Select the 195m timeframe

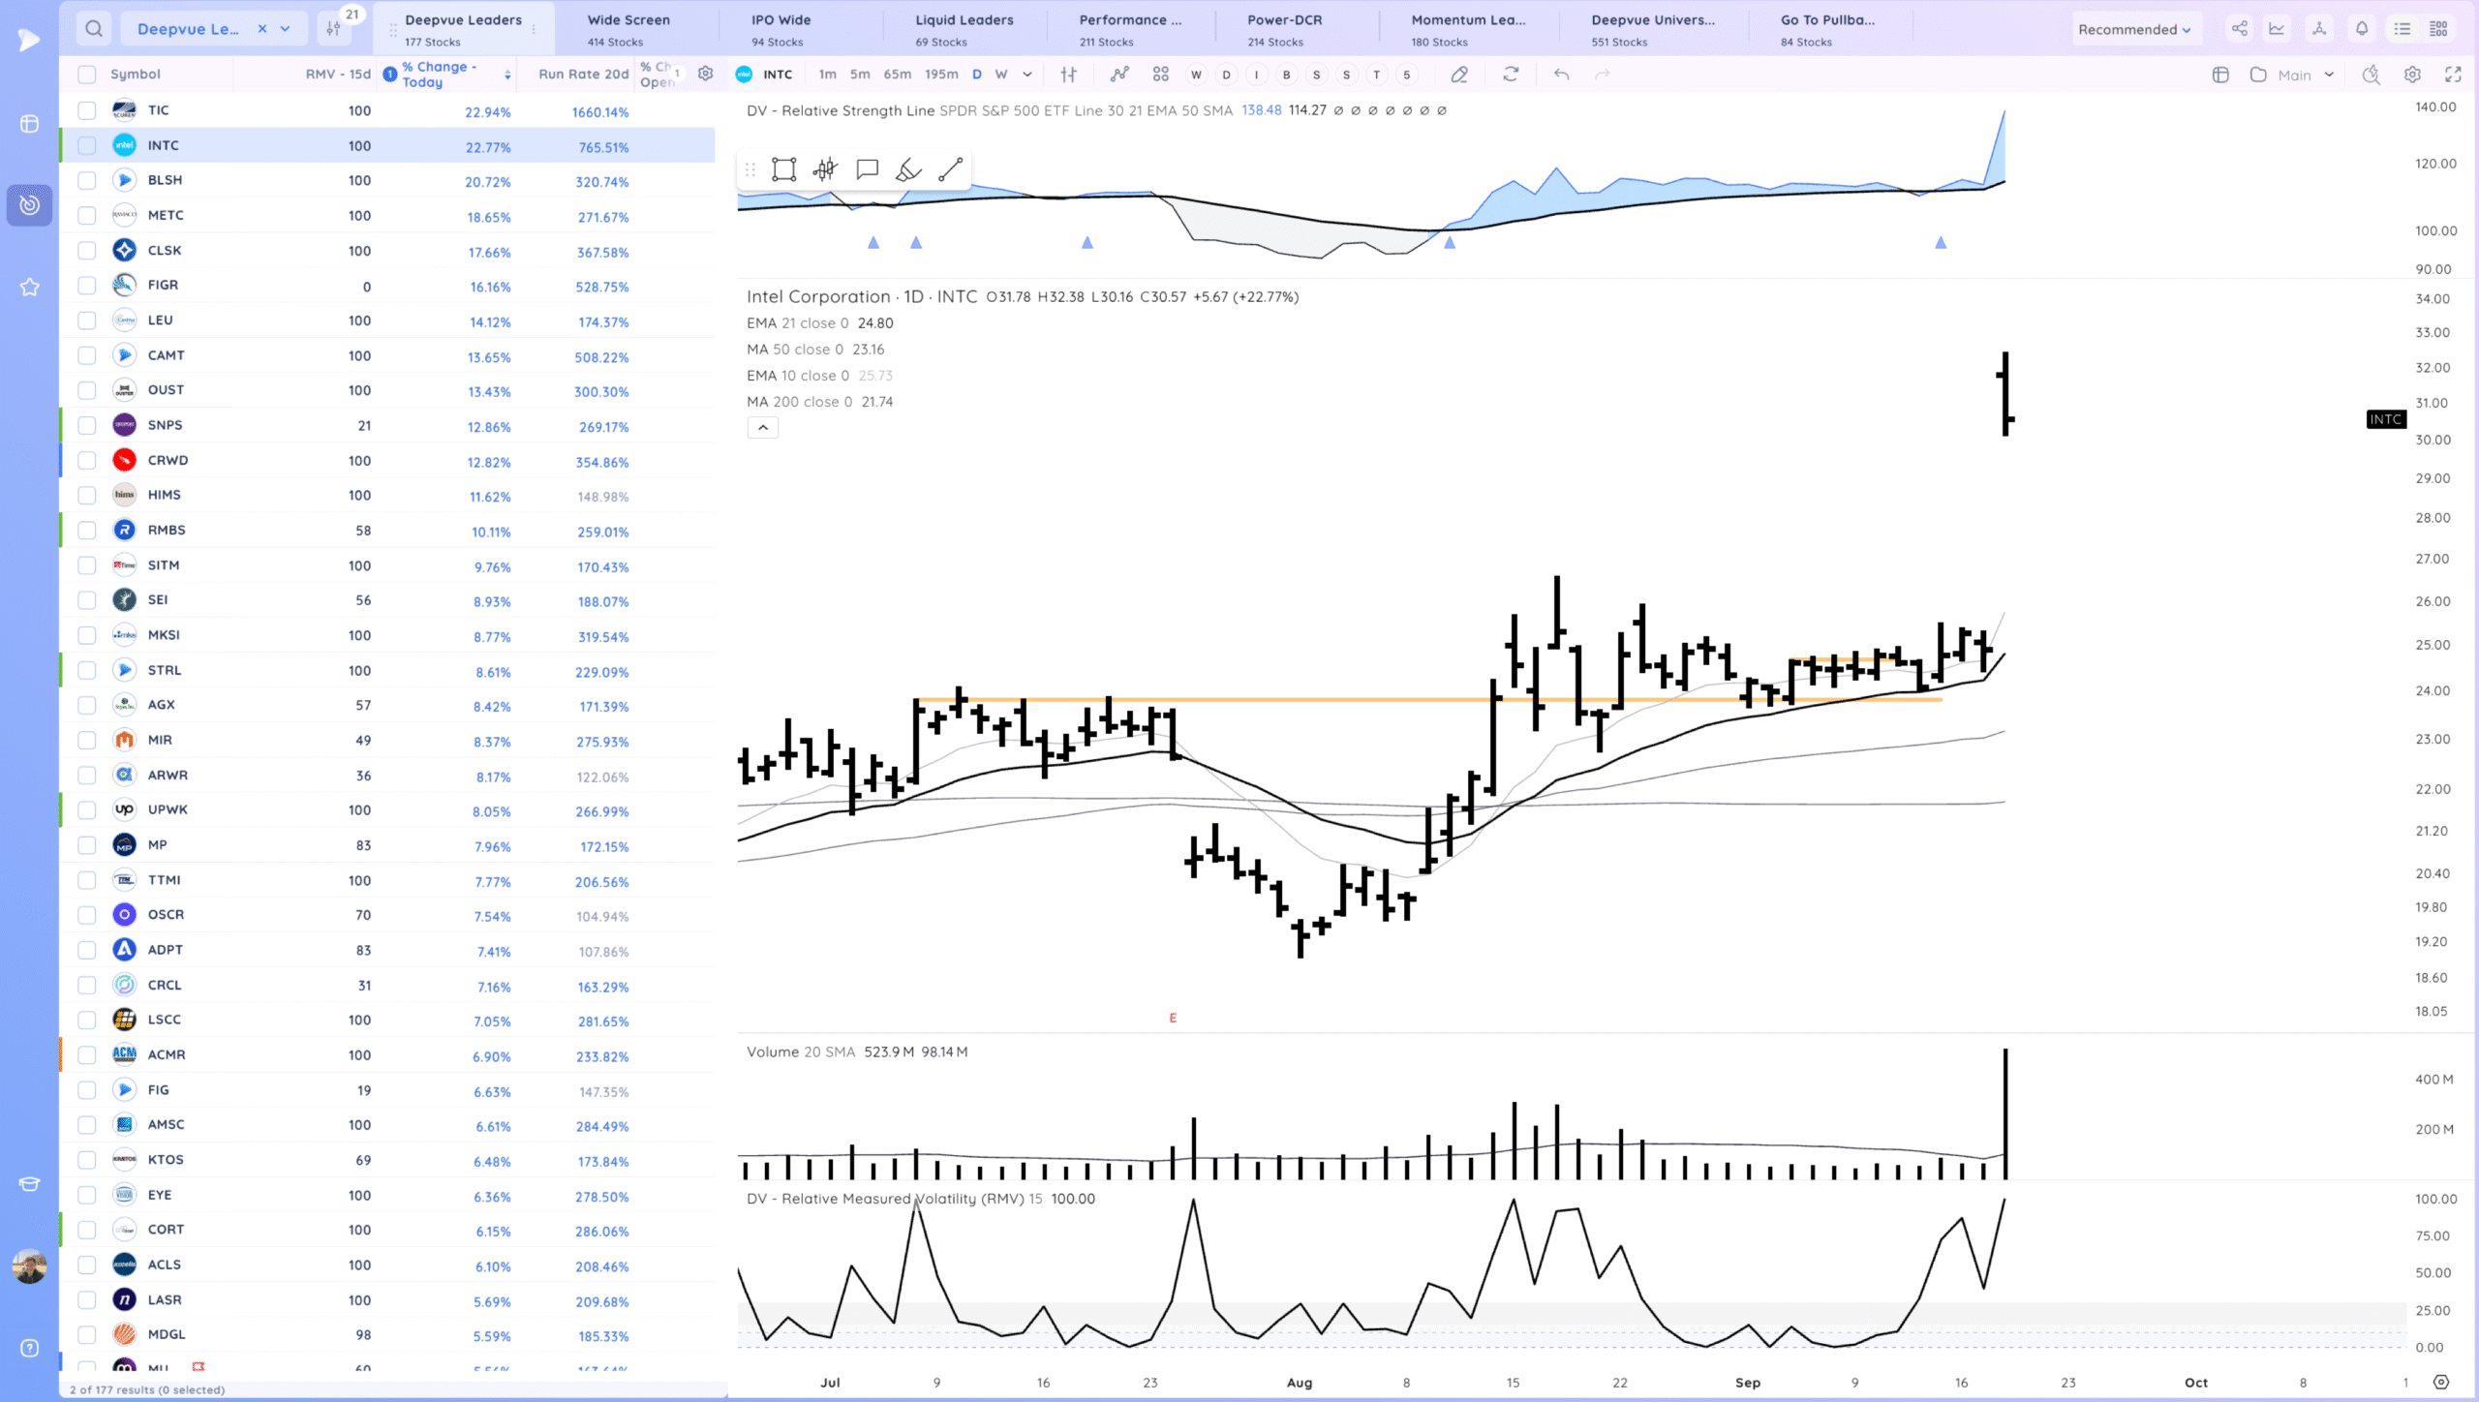click(x=941, y=75)
